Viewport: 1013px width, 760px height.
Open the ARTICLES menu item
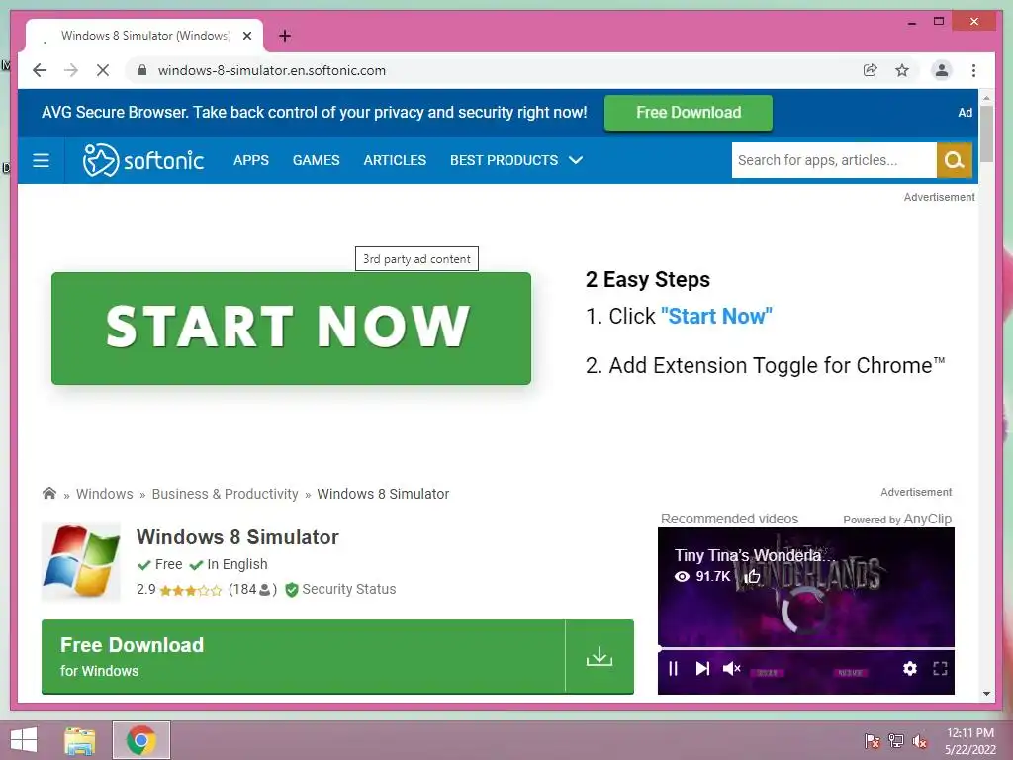pos(395,160)
